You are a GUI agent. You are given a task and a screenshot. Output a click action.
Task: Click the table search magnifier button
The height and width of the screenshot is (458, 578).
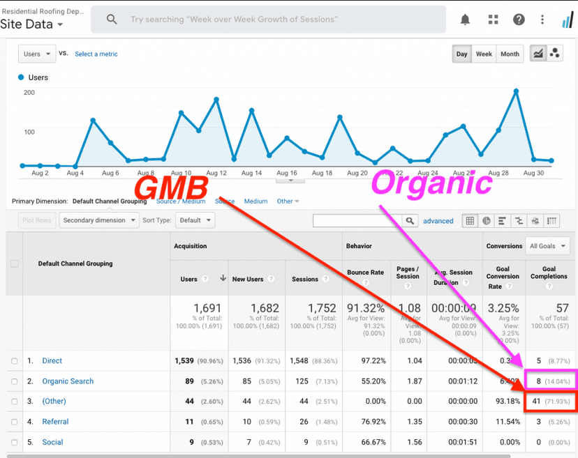(410, 221)
